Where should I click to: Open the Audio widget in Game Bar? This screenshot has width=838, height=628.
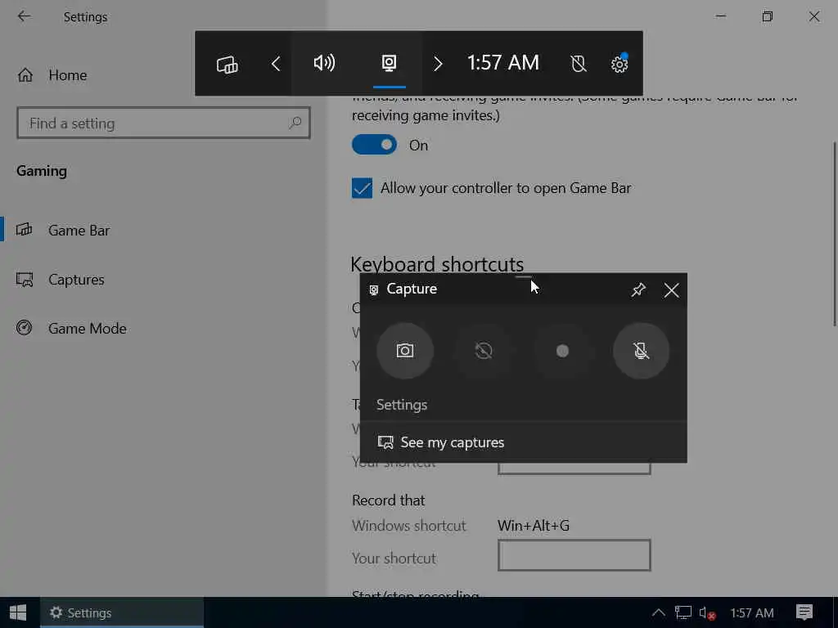click(x=324, y=63)
